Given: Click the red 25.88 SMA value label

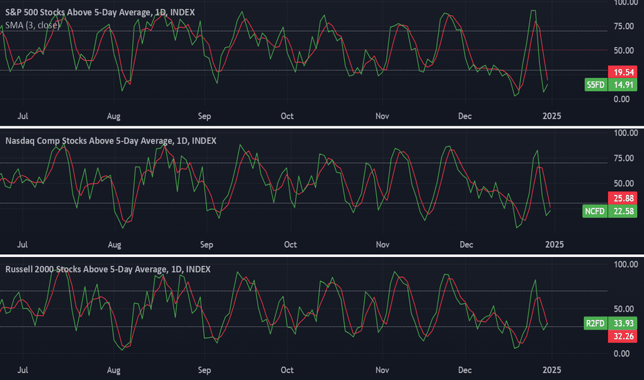Looking at the screenshot, I should [623, 198].
